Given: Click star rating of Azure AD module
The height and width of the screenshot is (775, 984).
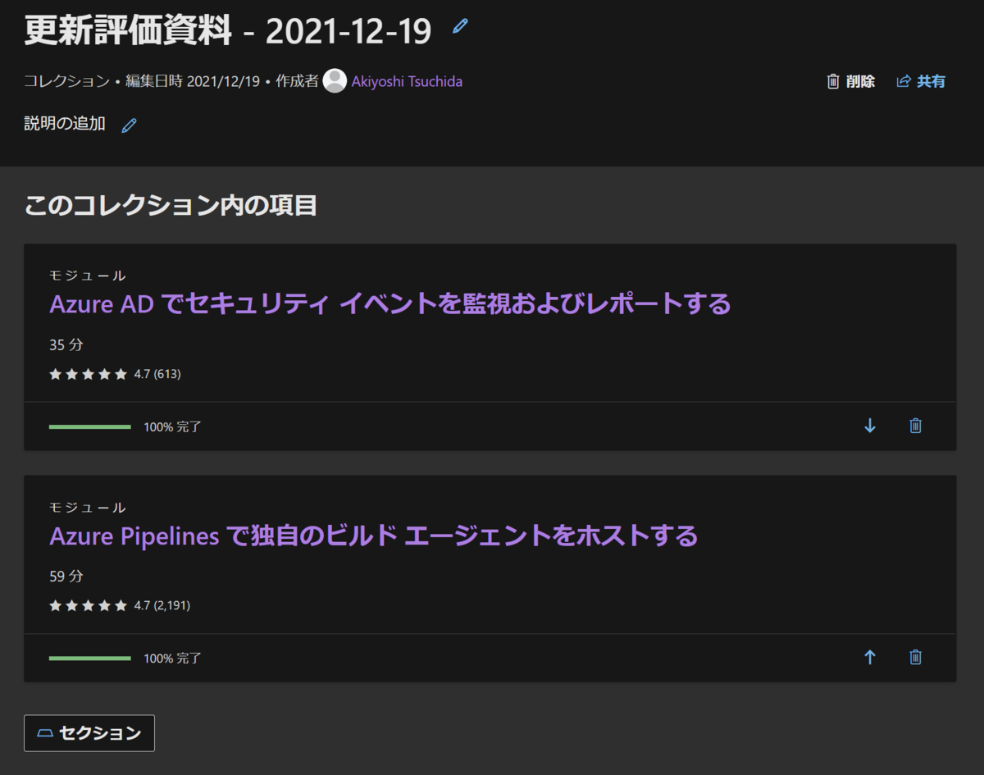Looking at the screenshot, I should tap(88, 374).
